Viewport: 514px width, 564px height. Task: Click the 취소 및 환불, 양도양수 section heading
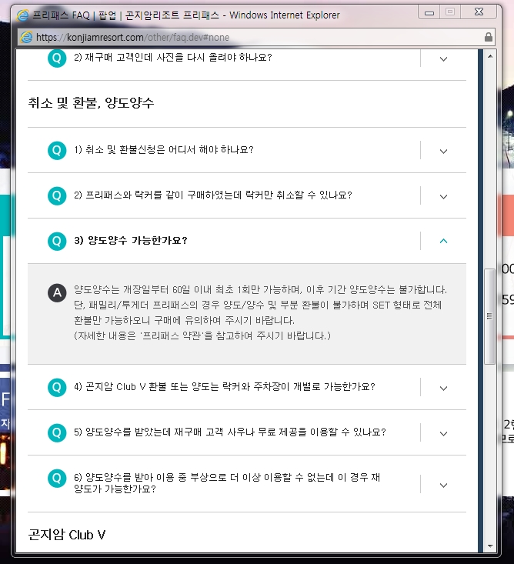click(x=91, y=103)
